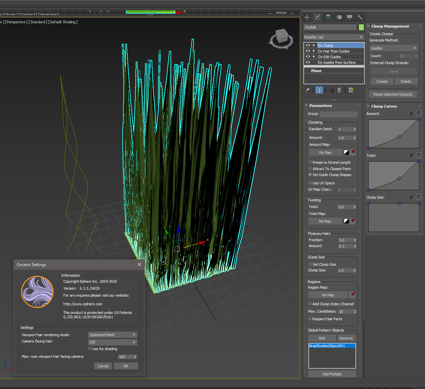425x389 pixels.
Task: Select BraidGuidesObject001 in pattern list
Action: click(327, 346)
